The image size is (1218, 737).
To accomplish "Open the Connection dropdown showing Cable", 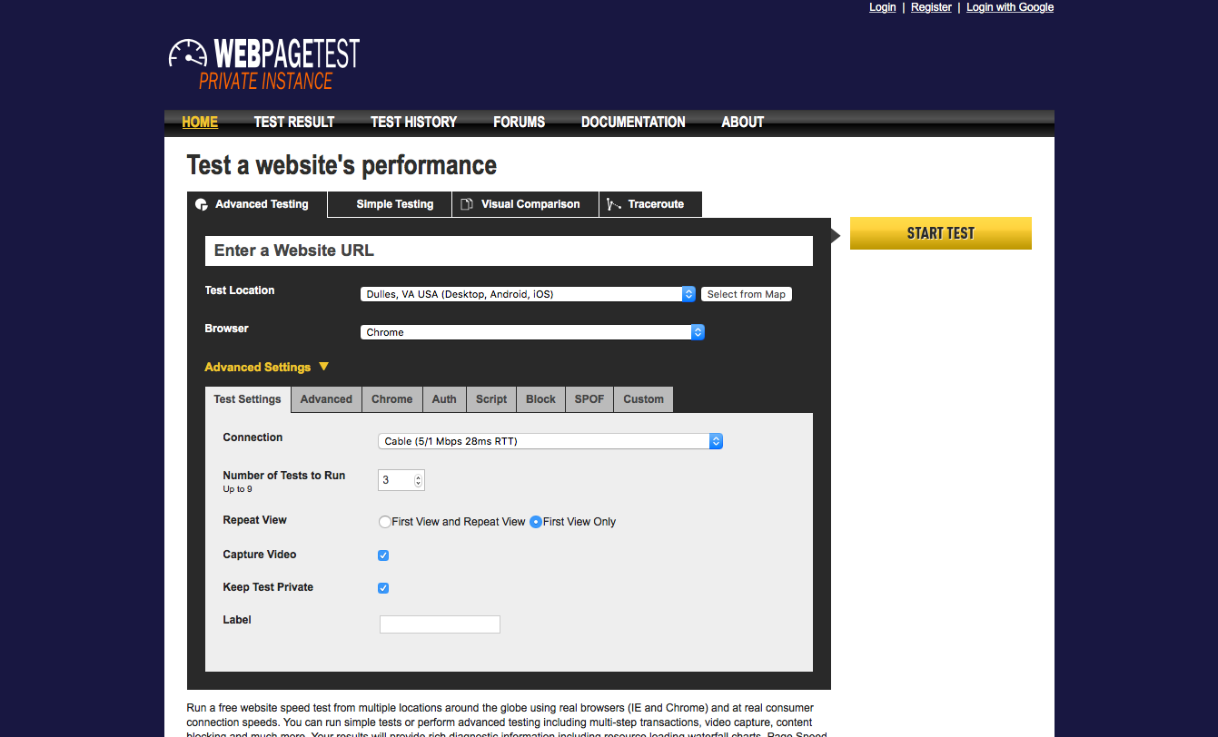I will (550, 441).
